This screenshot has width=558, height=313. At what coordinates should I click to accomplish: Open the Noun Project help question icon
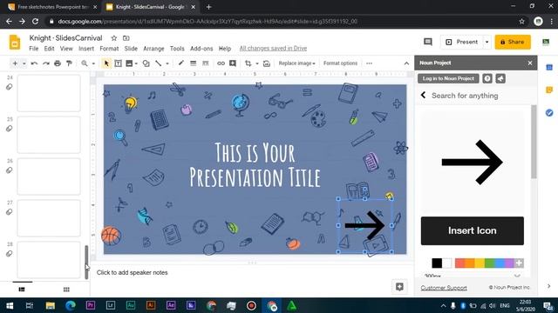click(x=487, y=78)
